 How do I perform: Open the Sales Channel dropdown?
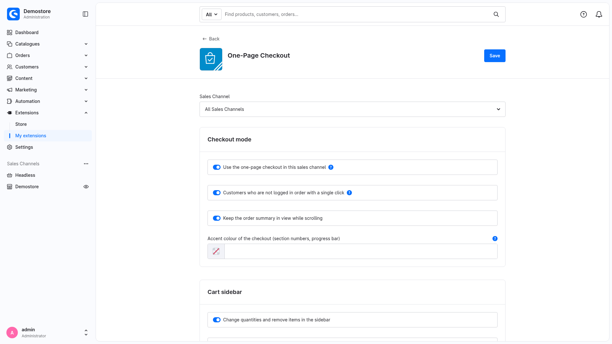tap(353, 109)
